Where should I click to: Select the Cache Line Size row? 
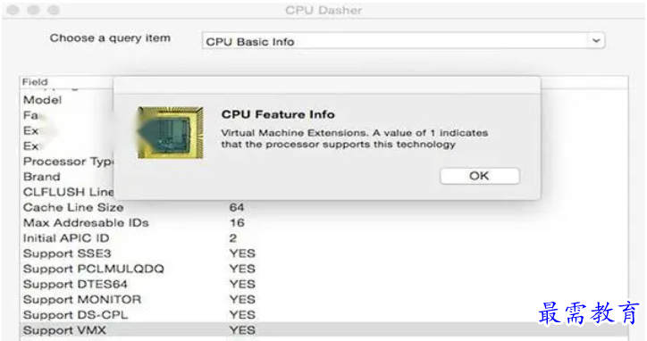click(323, 207)
